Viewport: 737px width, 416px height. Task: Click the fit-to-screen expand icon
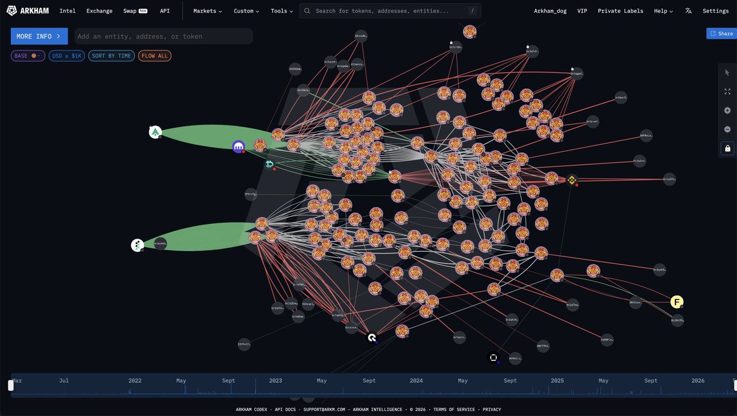(x=727, y=91)
